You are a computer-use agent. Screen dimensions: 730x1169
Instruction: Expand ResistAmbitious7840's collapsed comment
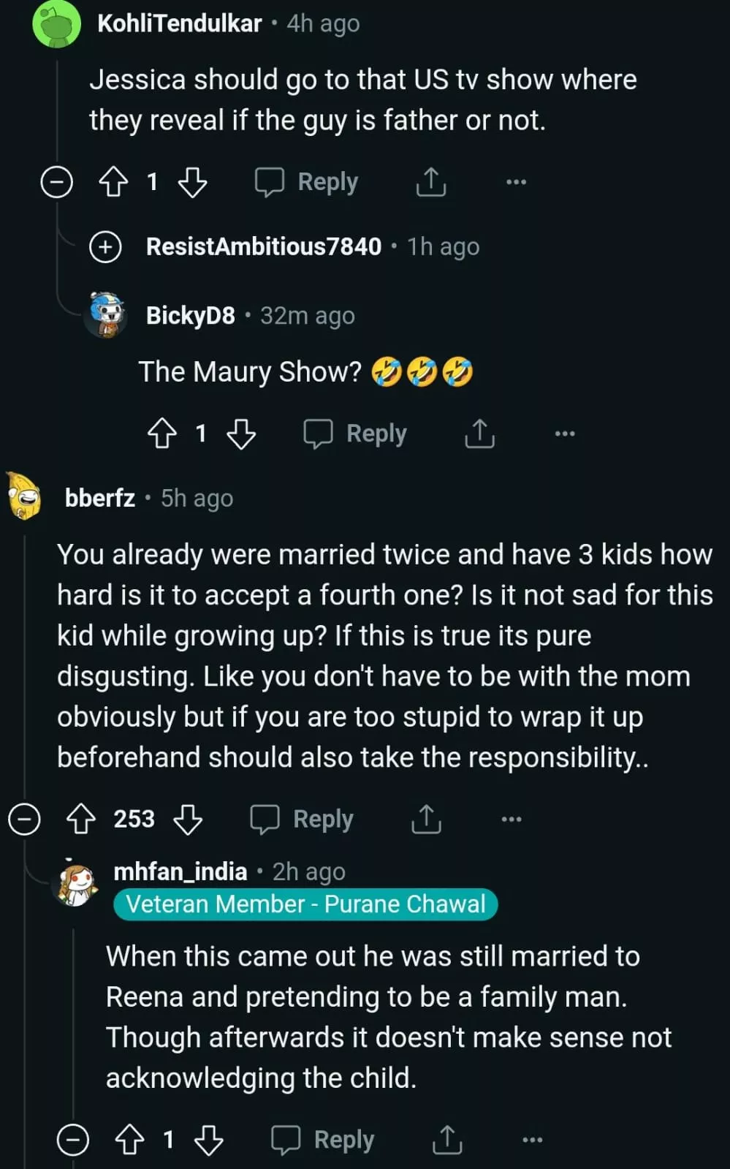(x=105, y=246)
